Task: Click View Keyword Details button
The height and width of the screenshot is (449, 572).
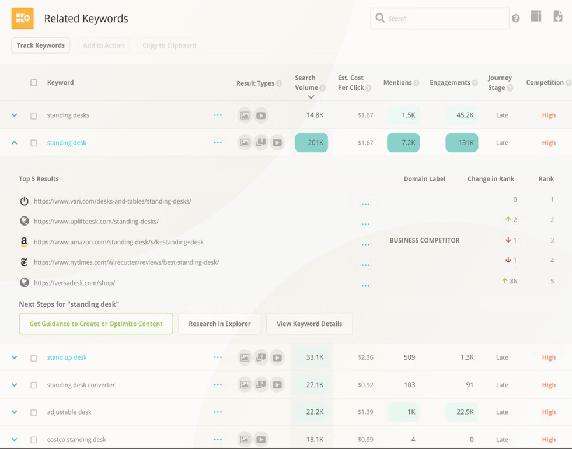Action: click(x=309, y=324)
